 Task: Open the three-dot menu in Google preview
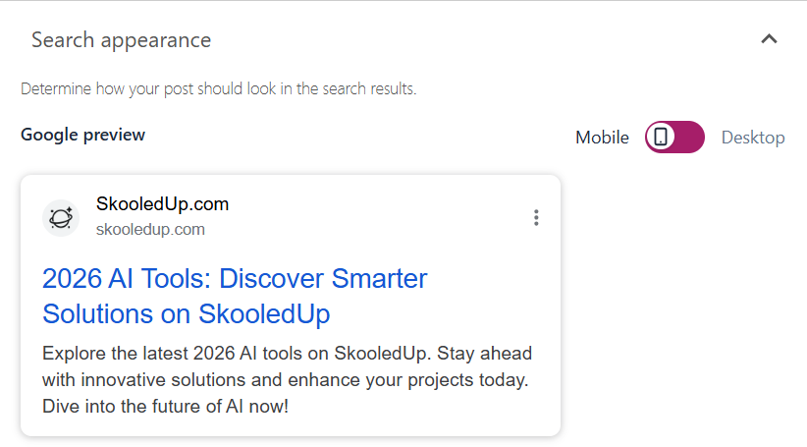pyautogui.click(x=535, y=217)
